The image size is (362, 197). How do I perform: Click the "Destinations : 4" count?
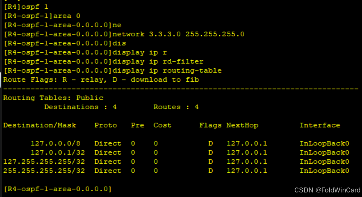click(81, 107)
